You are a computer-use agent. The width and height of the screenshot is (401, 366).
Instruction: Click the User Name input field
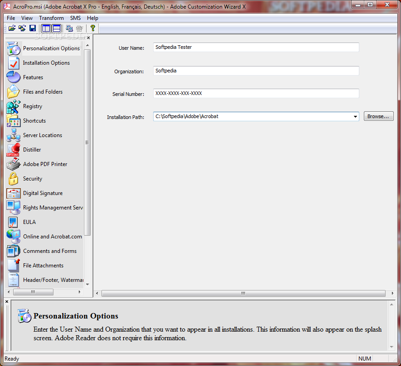click(256, 47)
